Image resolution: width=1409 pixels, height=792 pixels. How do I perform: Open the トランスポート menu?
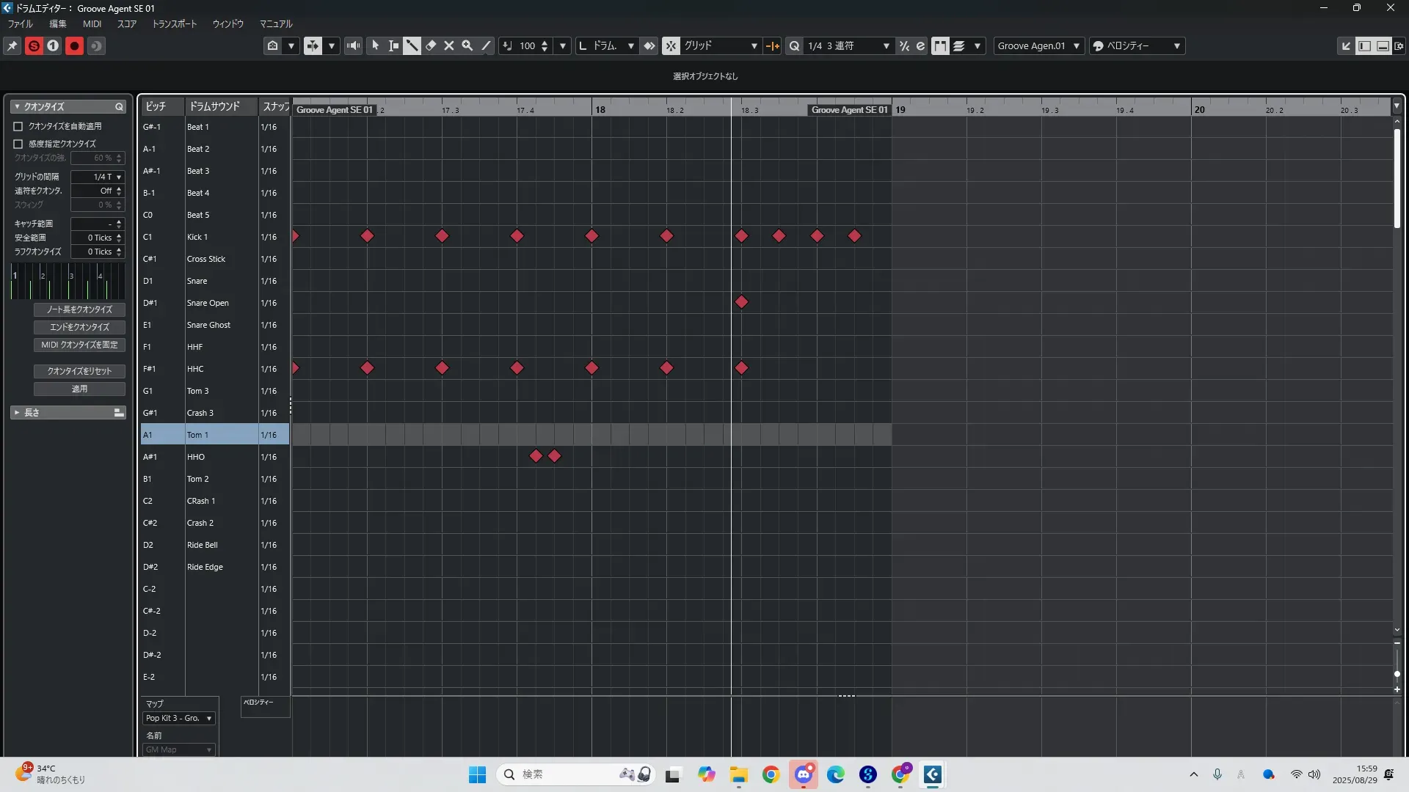click(x=174, y=23)
